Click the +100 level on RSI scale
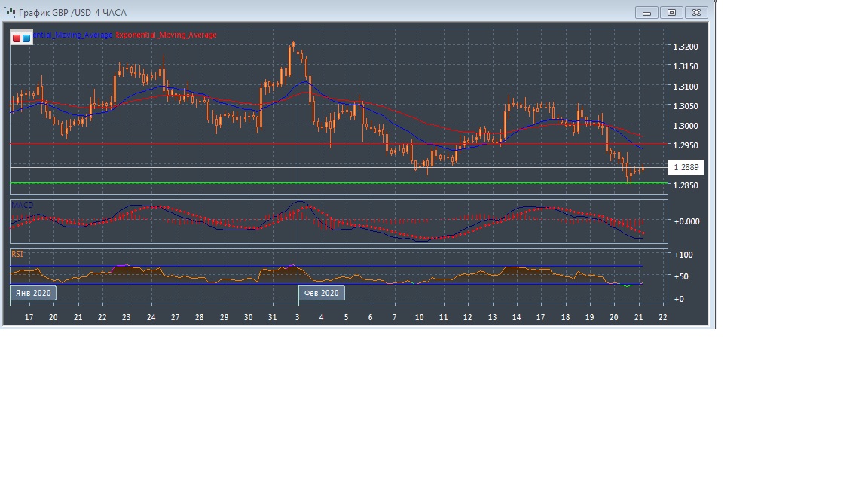 pyautogui.click(x=683, y=255)
